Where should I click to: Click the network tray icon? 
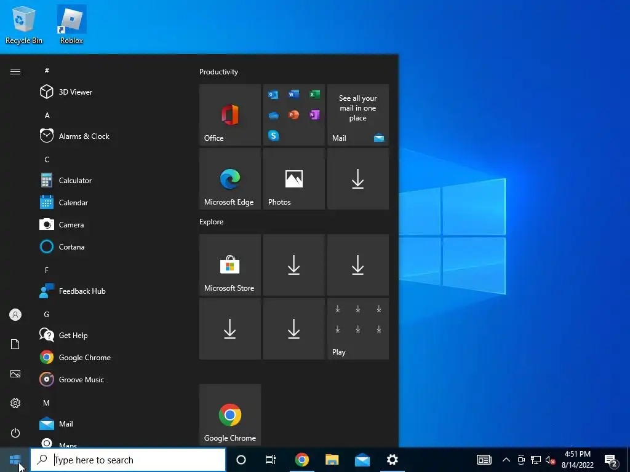click(536, 460)
